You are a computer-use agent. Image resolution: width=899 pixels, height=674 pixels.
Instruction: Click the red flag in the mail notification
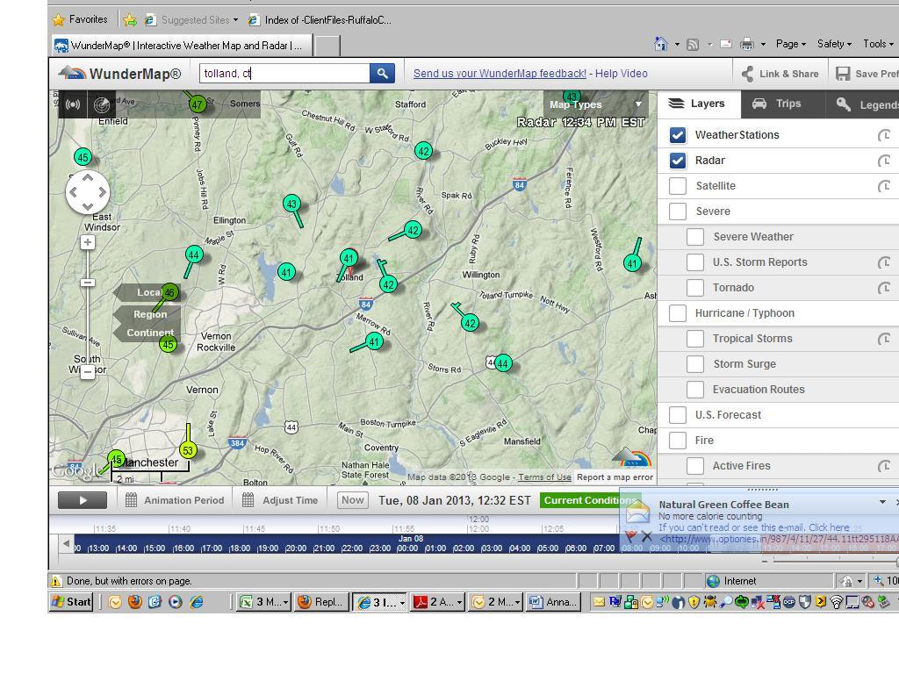tap(630, 536)
